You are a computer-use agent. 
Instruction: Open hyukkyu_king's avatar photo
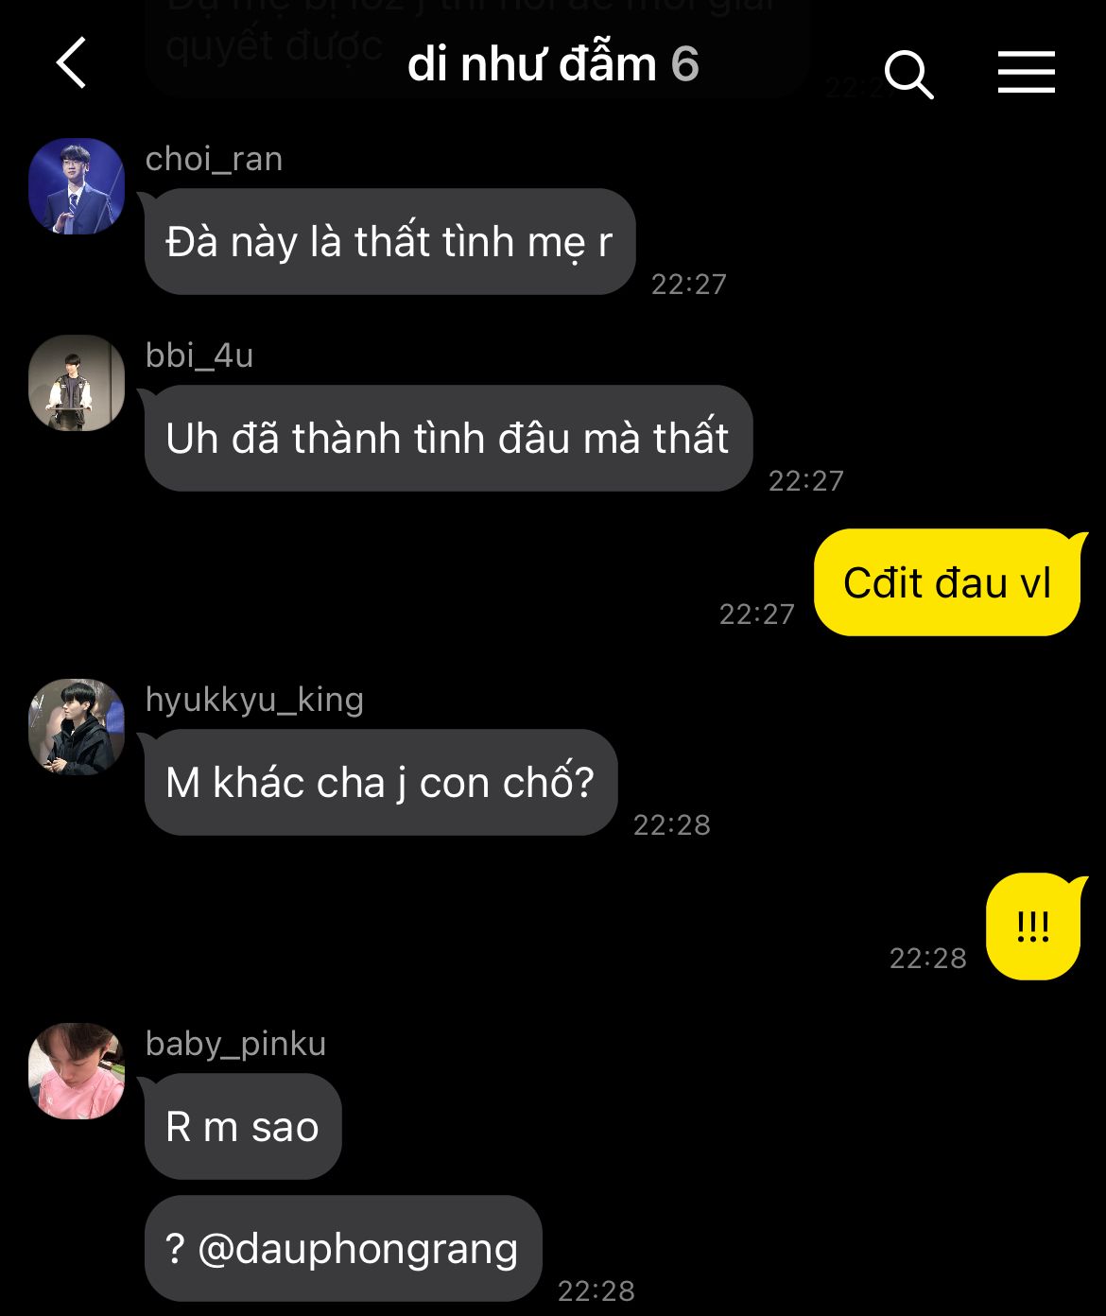(x=77, y=727)
